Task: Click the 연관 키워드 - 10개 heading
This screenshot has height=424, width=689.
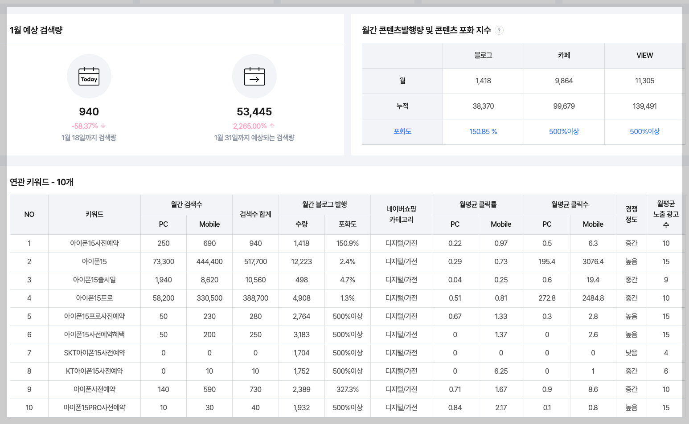Action: click(42, 182)
